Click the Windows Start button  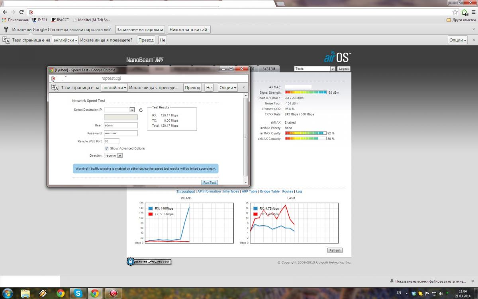[8, 293]
